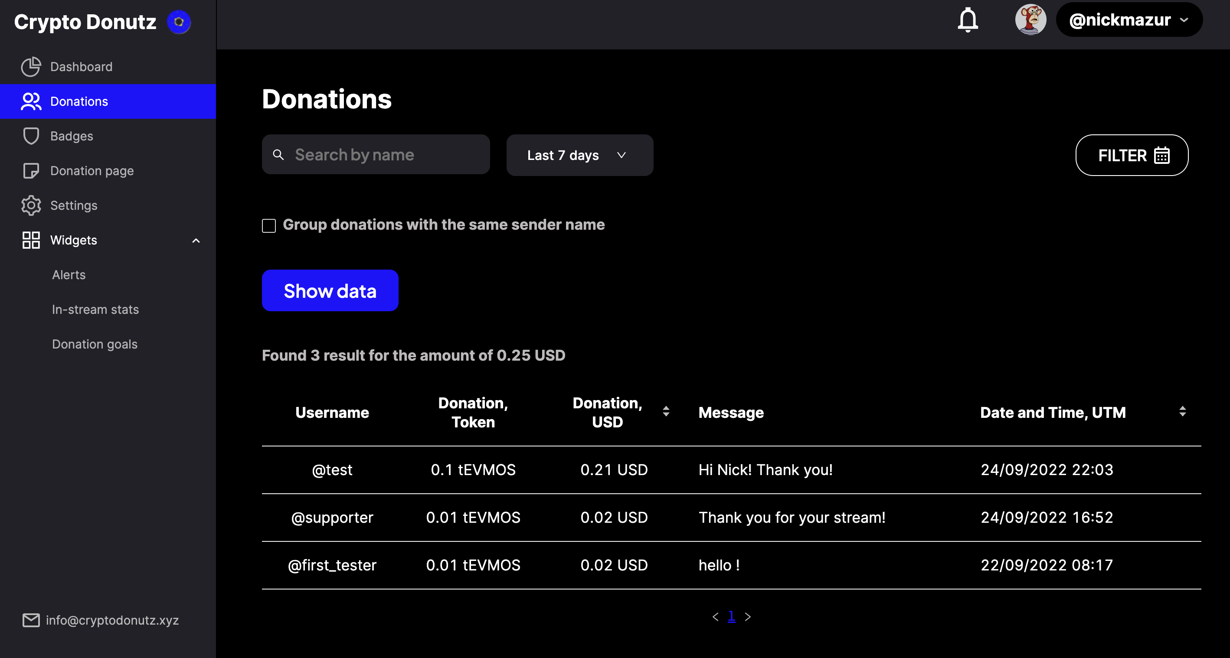
Task: Sort by Donation USD column arrows
Action: pos(666,411)
